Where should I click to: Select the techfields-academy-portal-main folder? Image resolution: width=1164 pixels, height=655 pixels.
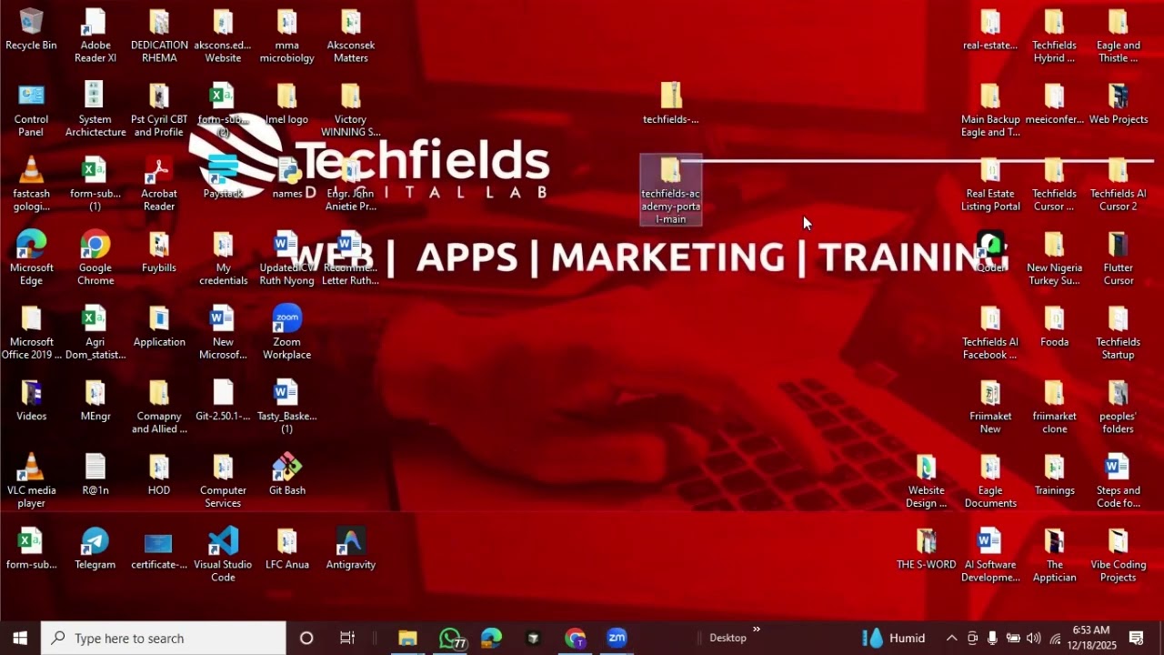pos(671,190)
